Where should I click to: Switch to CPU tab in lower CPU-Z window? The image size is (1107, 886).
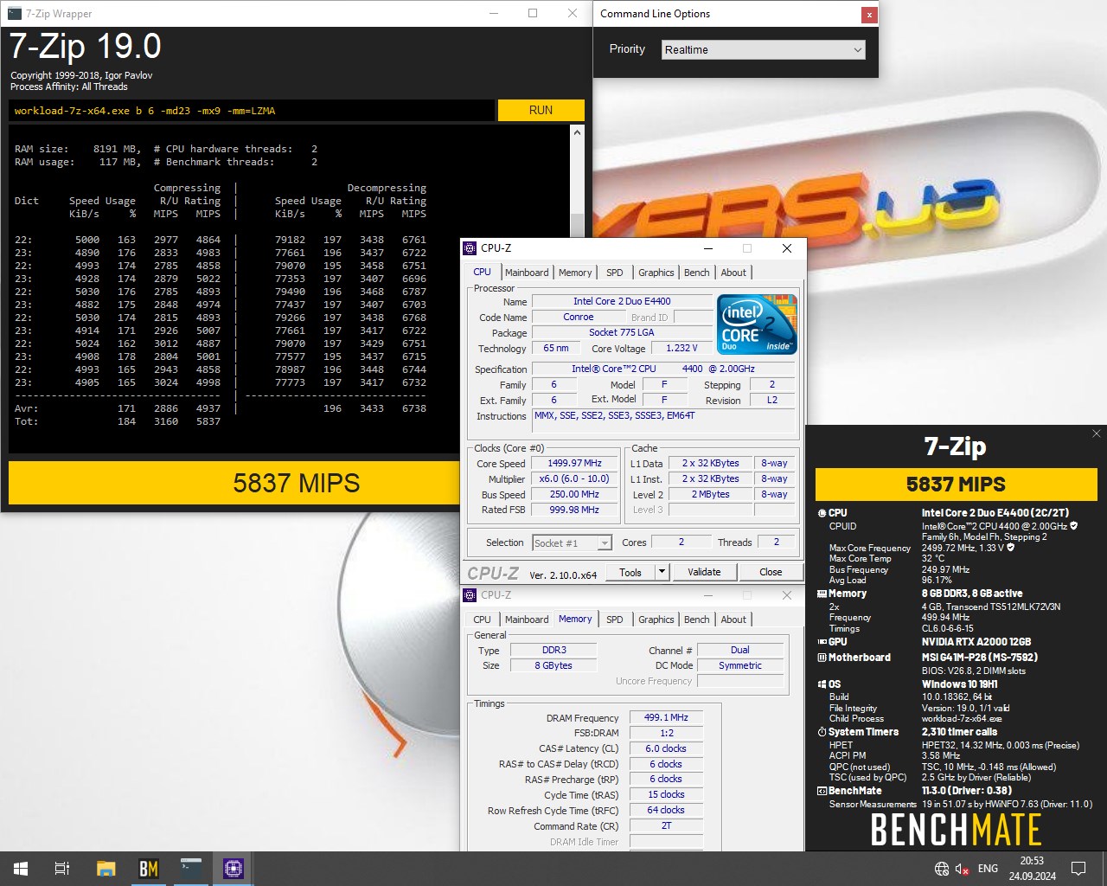click(483, 620)
